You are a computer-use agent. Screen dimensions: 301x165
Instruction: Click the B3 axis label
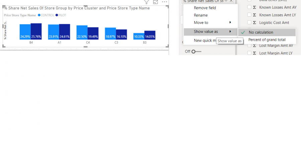coord(144,42)
